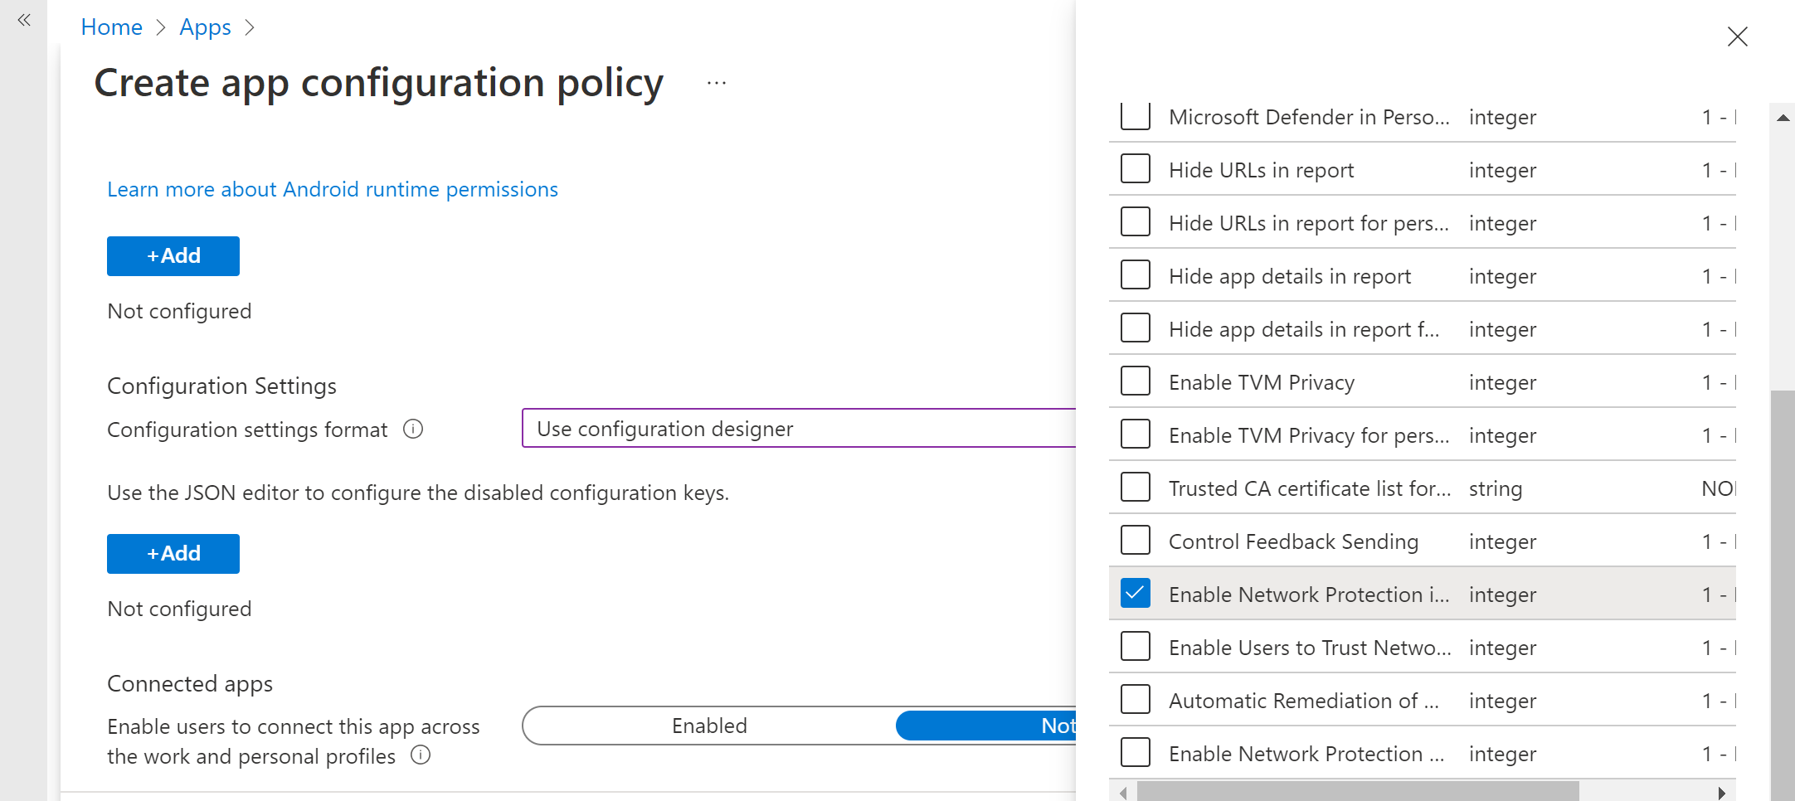Click 'Microsoft Defender in Perso...' row text
1795x801 pixels.
pos(1309,117)
